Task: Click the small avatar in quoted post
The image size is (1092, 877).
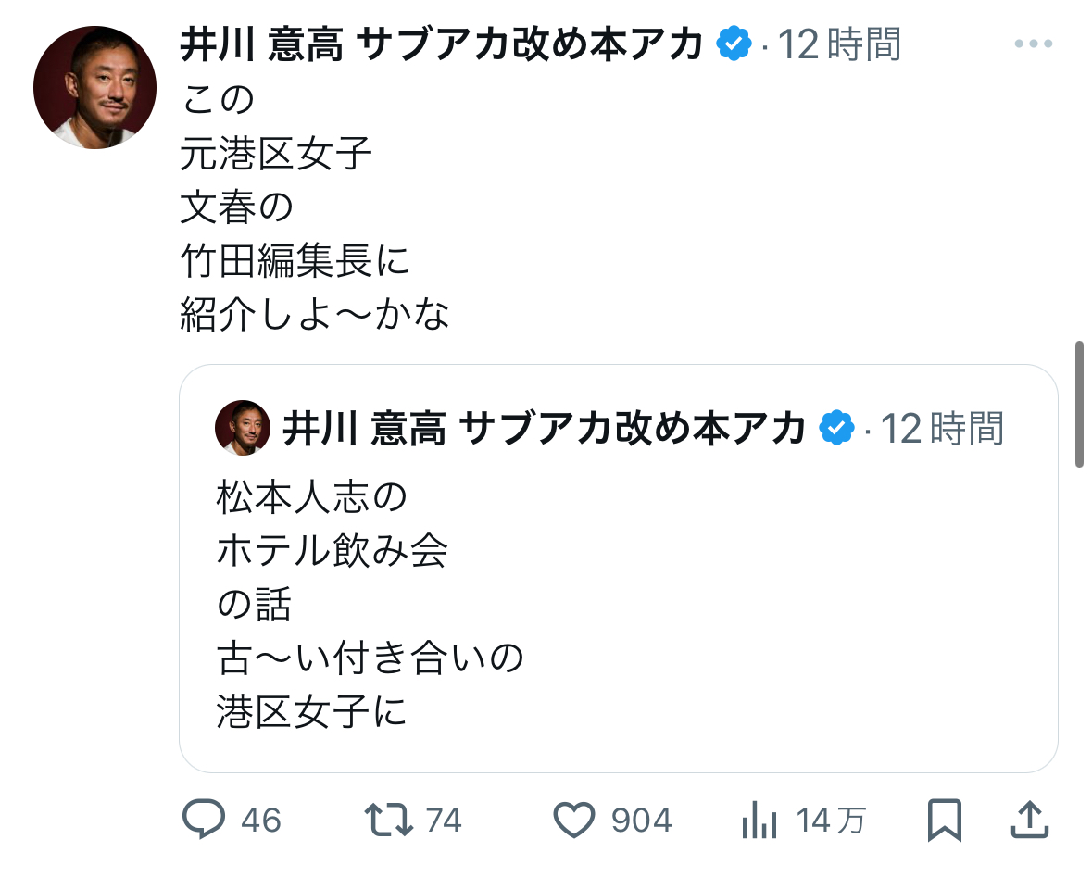Action: [243, 428]
